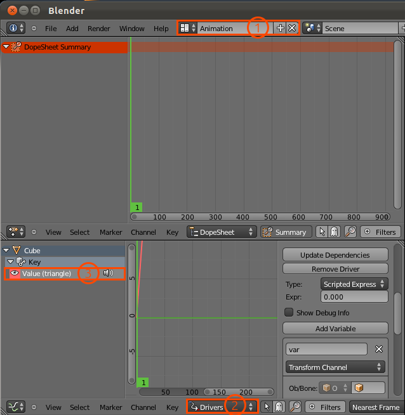Collapse the DopeSheet Summary row
405x415 pixels.
point(6,47)
